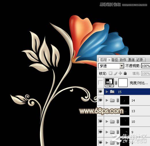Click the mask link icon on group 14

118,100
